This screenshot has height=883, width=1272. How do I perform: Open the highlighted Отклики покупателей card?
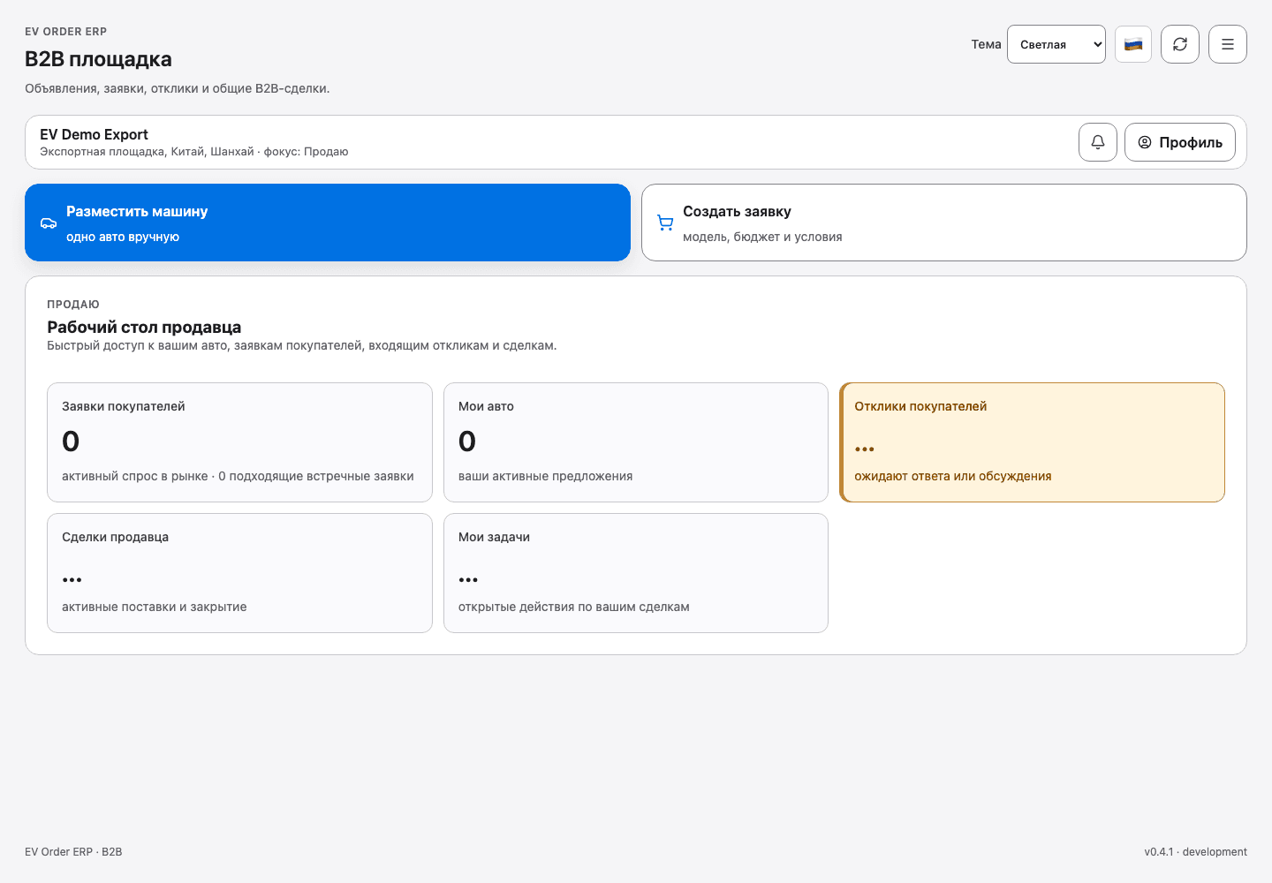click(1032, 442)
